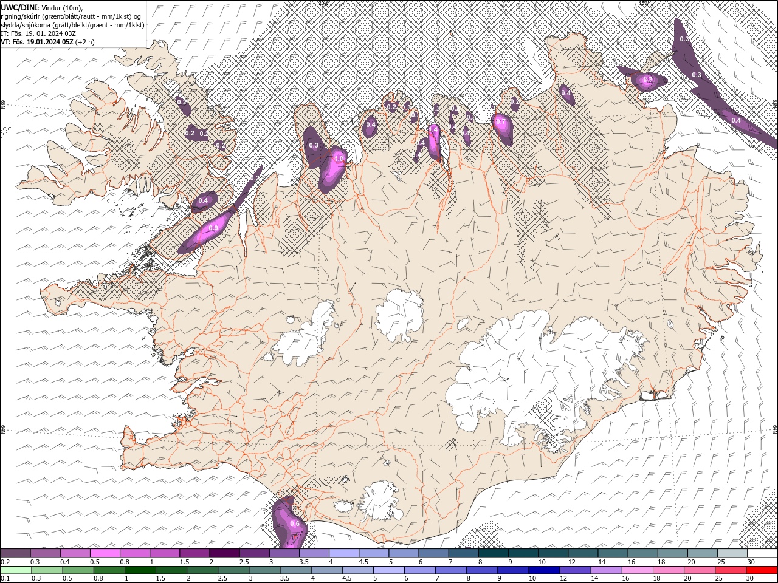This screenshot has height=583, width=778.
Task: Click the UWC/DINI title text
Action: coord(19,7)
